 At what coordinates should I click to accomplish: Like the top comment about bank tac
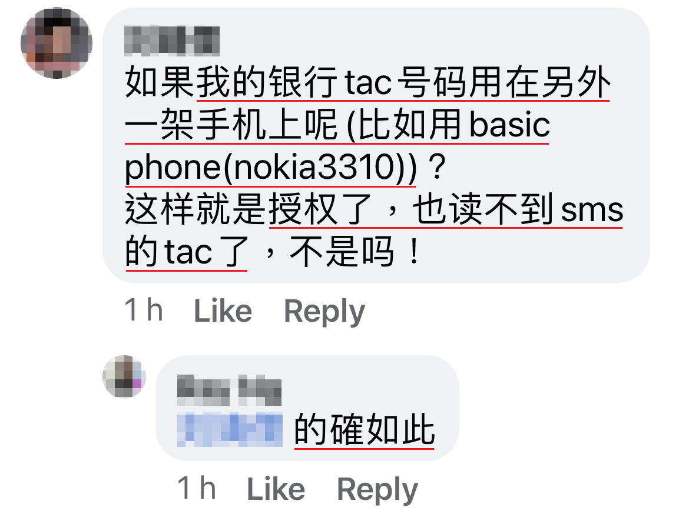point(223,311)
